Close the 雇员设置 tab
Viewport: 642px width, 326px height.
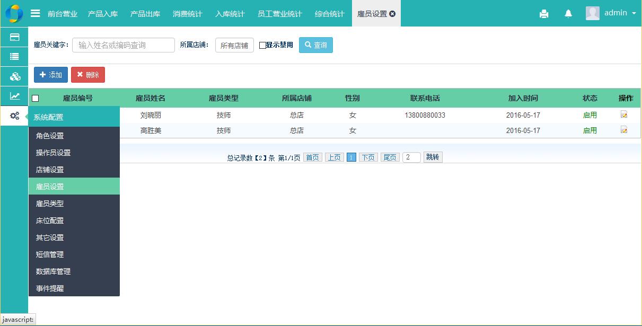392,14
